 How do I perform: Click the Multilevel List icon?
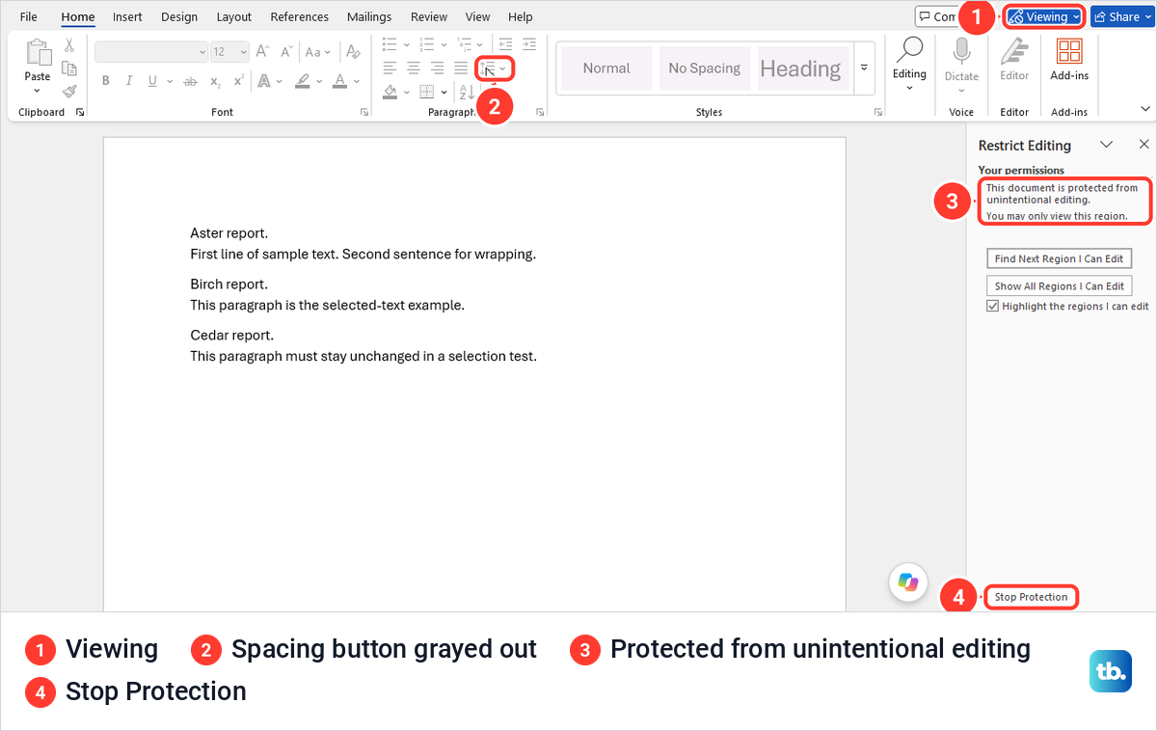465,43
